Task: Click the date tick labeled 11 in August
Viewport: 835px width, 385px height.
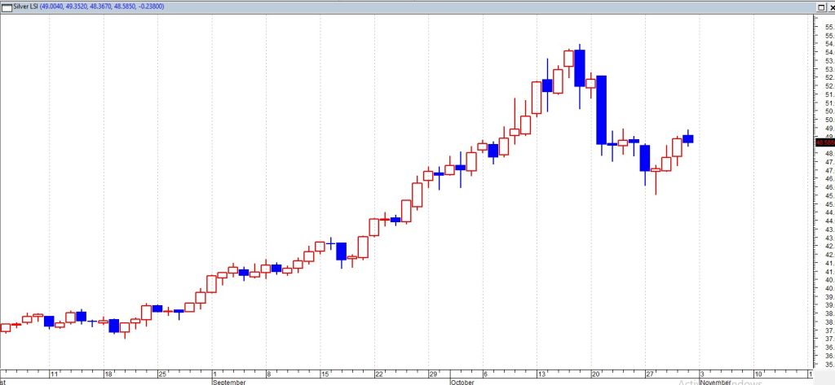Action: click(x=54, y=374)
